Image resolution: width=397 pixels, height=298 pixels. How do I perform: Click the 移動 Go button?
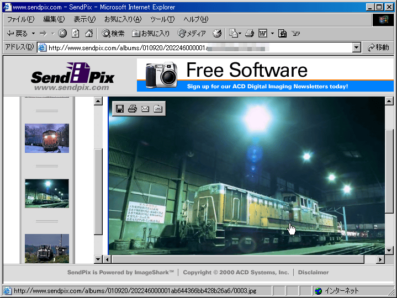pos(378,47)
